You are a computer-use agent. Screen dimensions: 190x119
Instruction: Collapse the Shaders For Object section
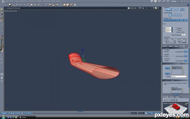[x=163, y=80]
